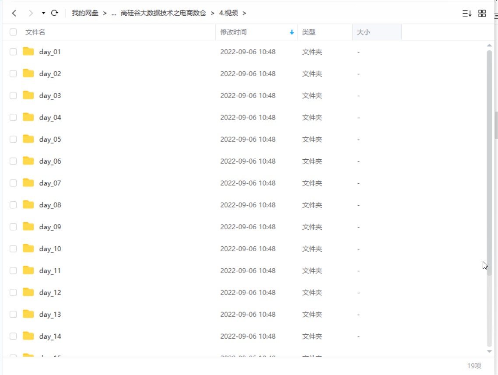Click the day_09 folder name text
The height and width of the screenshot is (375, 498).
[50, 227]
